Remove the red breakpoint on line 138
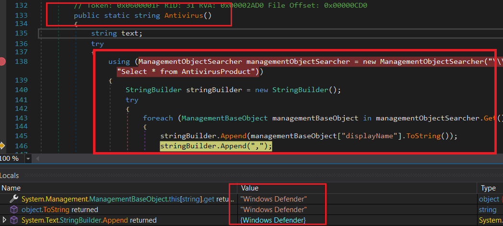This screenshot has width=503, height=226. pyautogui.click(x=2, y=61)
